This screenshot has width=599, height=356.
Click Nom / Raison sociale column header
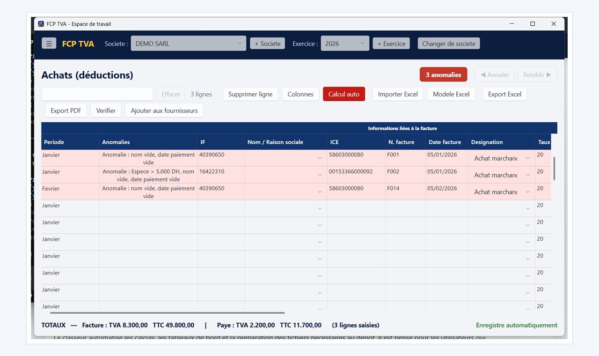pyautogui.click(x=285, y=142)
